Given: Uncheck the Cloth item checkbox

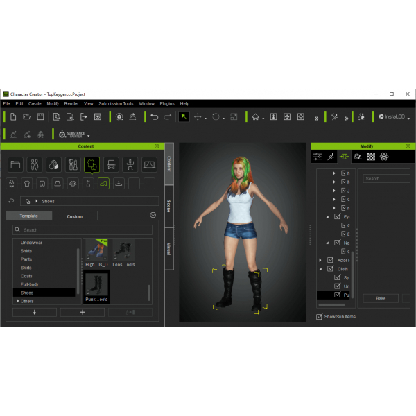Looking at the screenshot, I should pyautogui.click(x=329, y=268).
